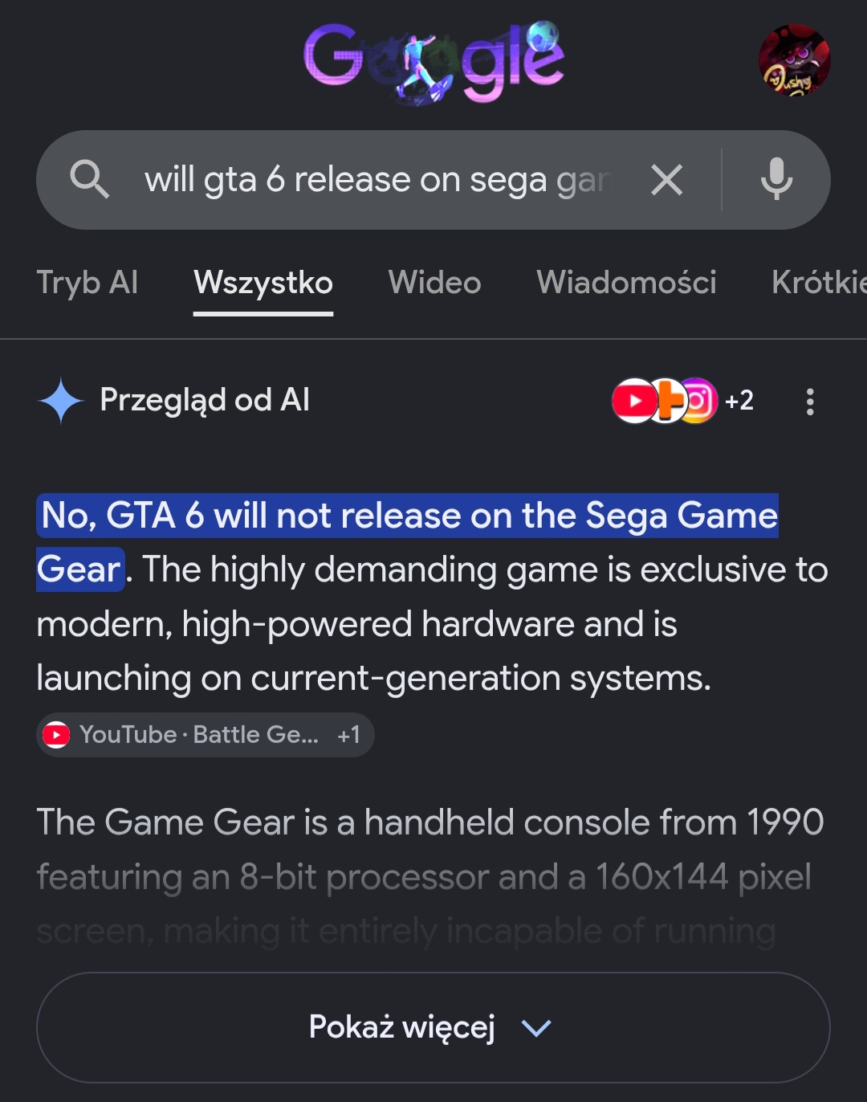Image resolution: width=867 pixels, height=1102 pixels.
Task: Open the AI overview three-dot menu
Action: tap(810, 402)
